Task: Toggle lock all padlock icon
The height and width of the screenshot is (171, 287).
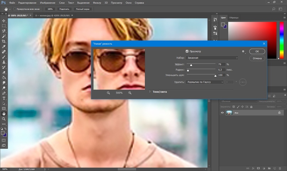Action: (x=251, y=107)
